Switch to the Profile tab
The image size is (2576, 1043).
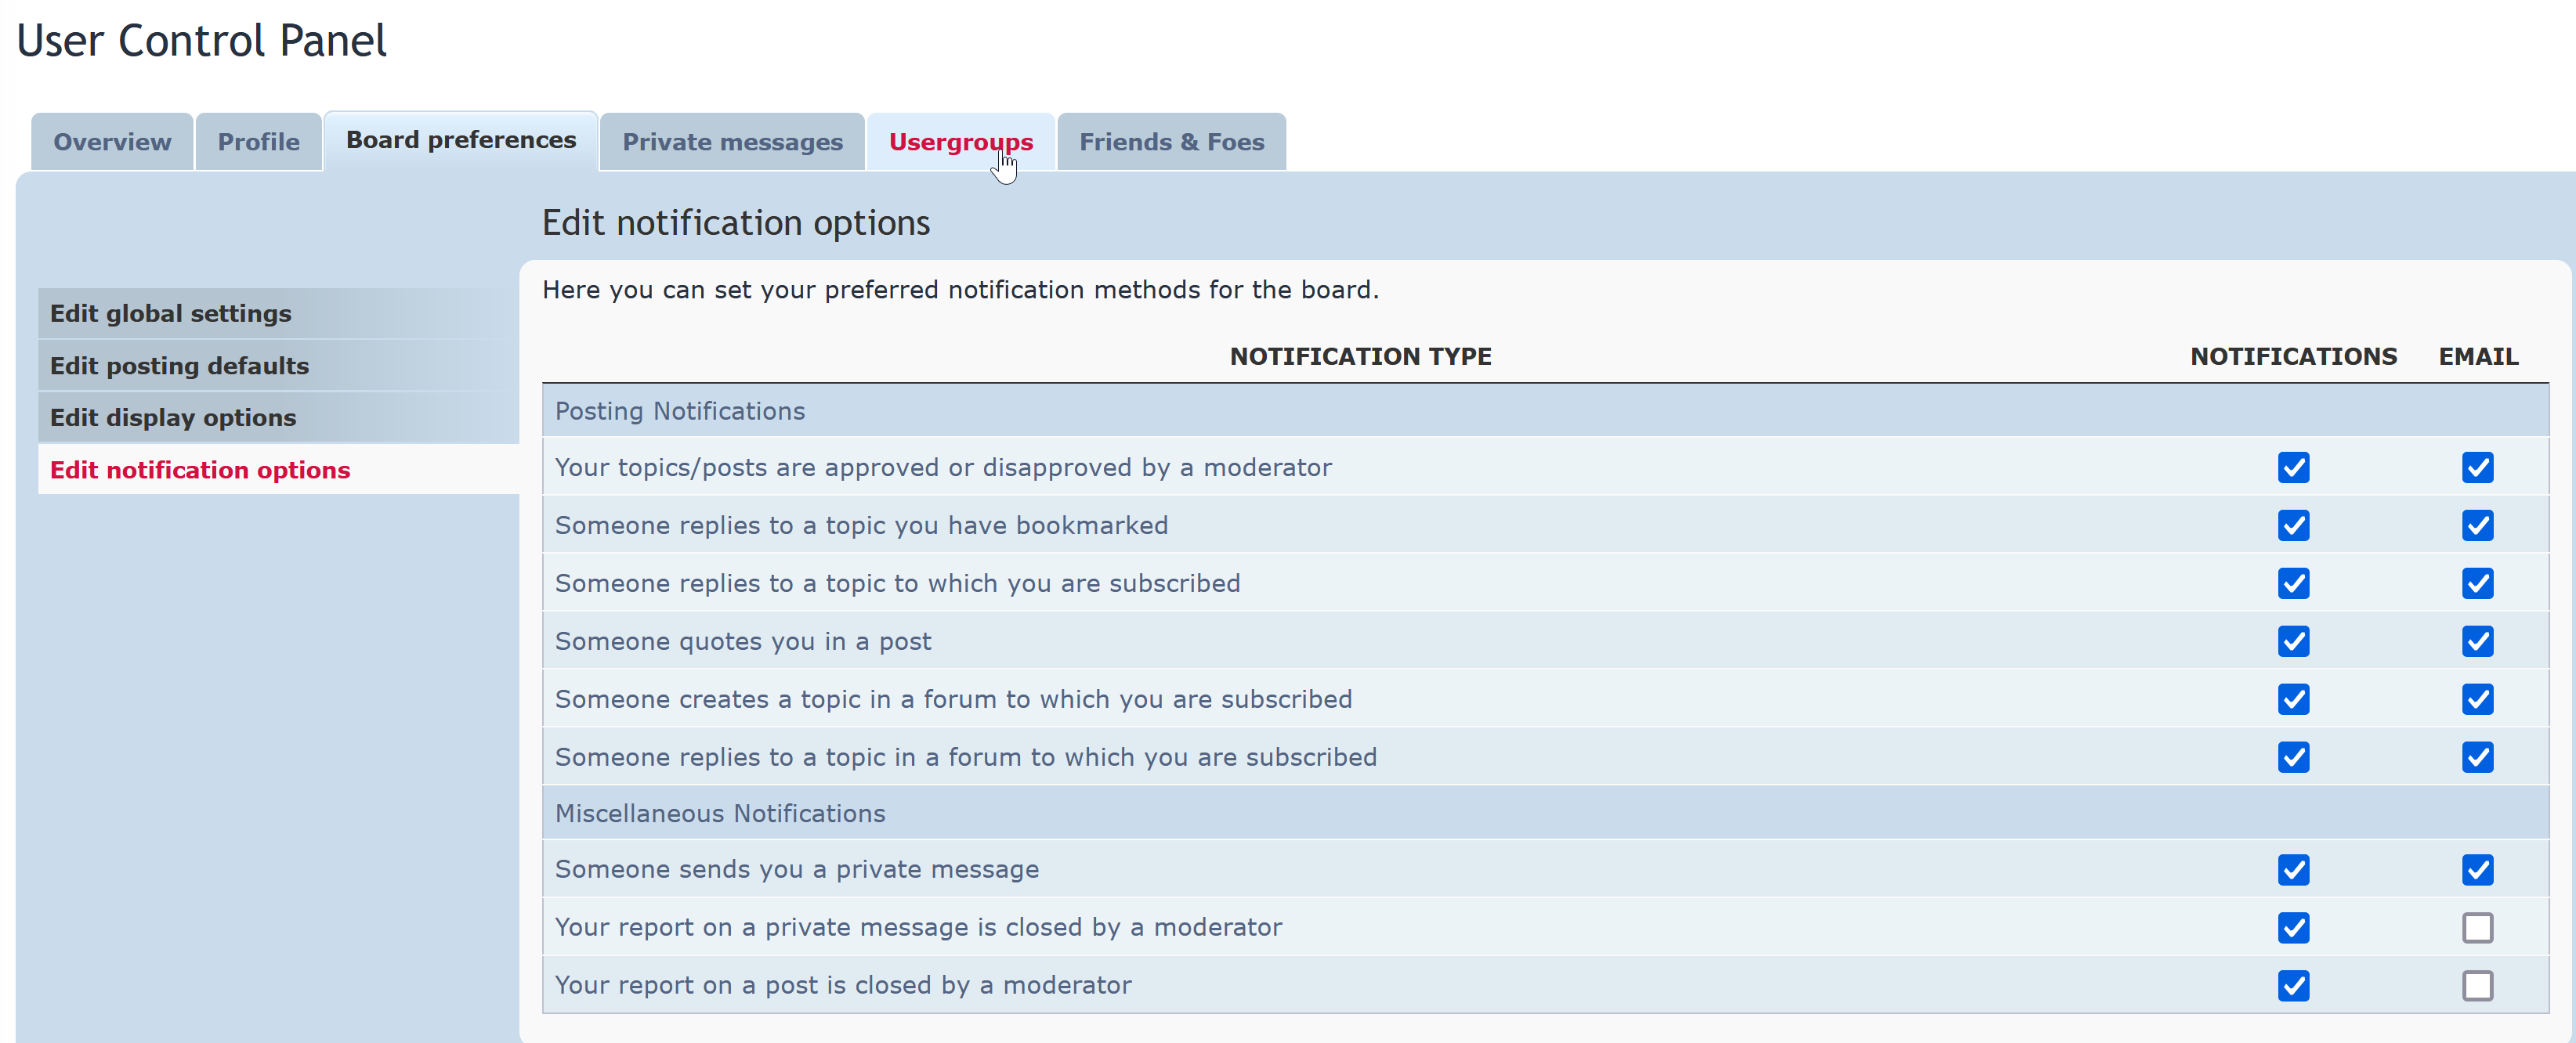click(x=258, y=142)
